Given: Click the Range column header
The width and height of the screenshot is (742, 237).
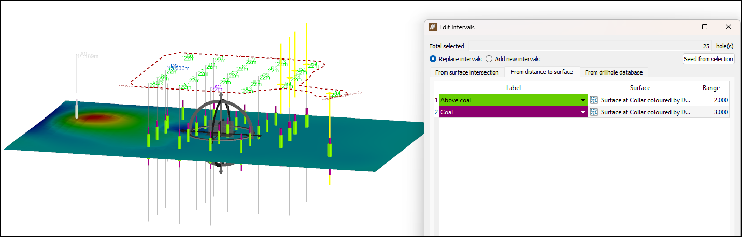Looking at the screenshot, I should 711,88.
